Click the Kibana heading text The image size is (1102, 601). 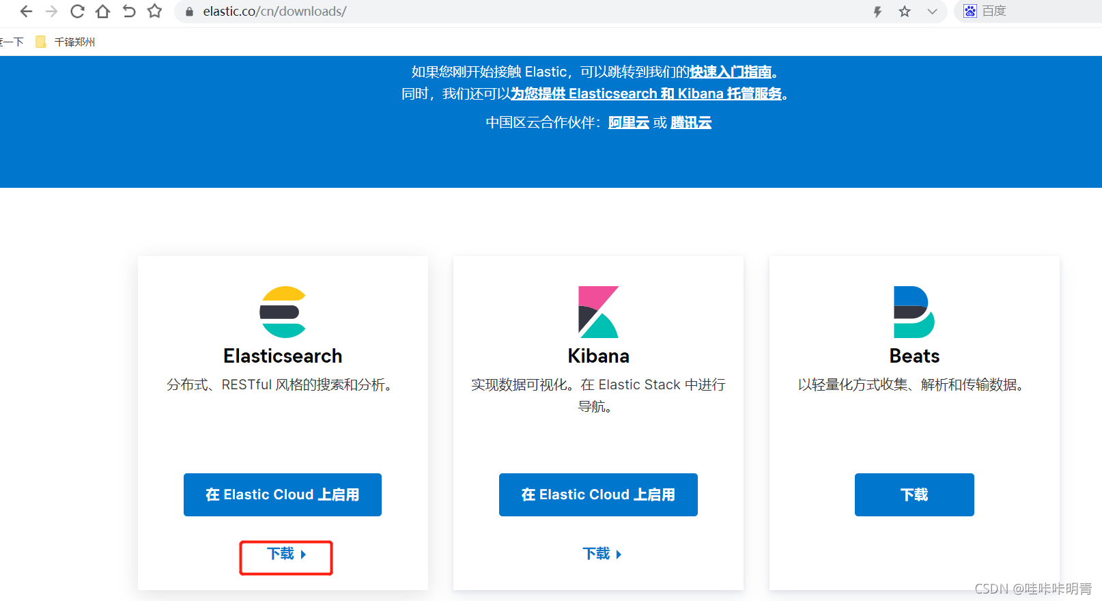[x=598, y=356]
